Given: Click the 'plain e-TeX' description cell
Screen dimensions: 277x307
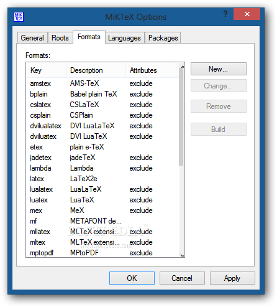Looking at the screenshot, I should point(87,147).
